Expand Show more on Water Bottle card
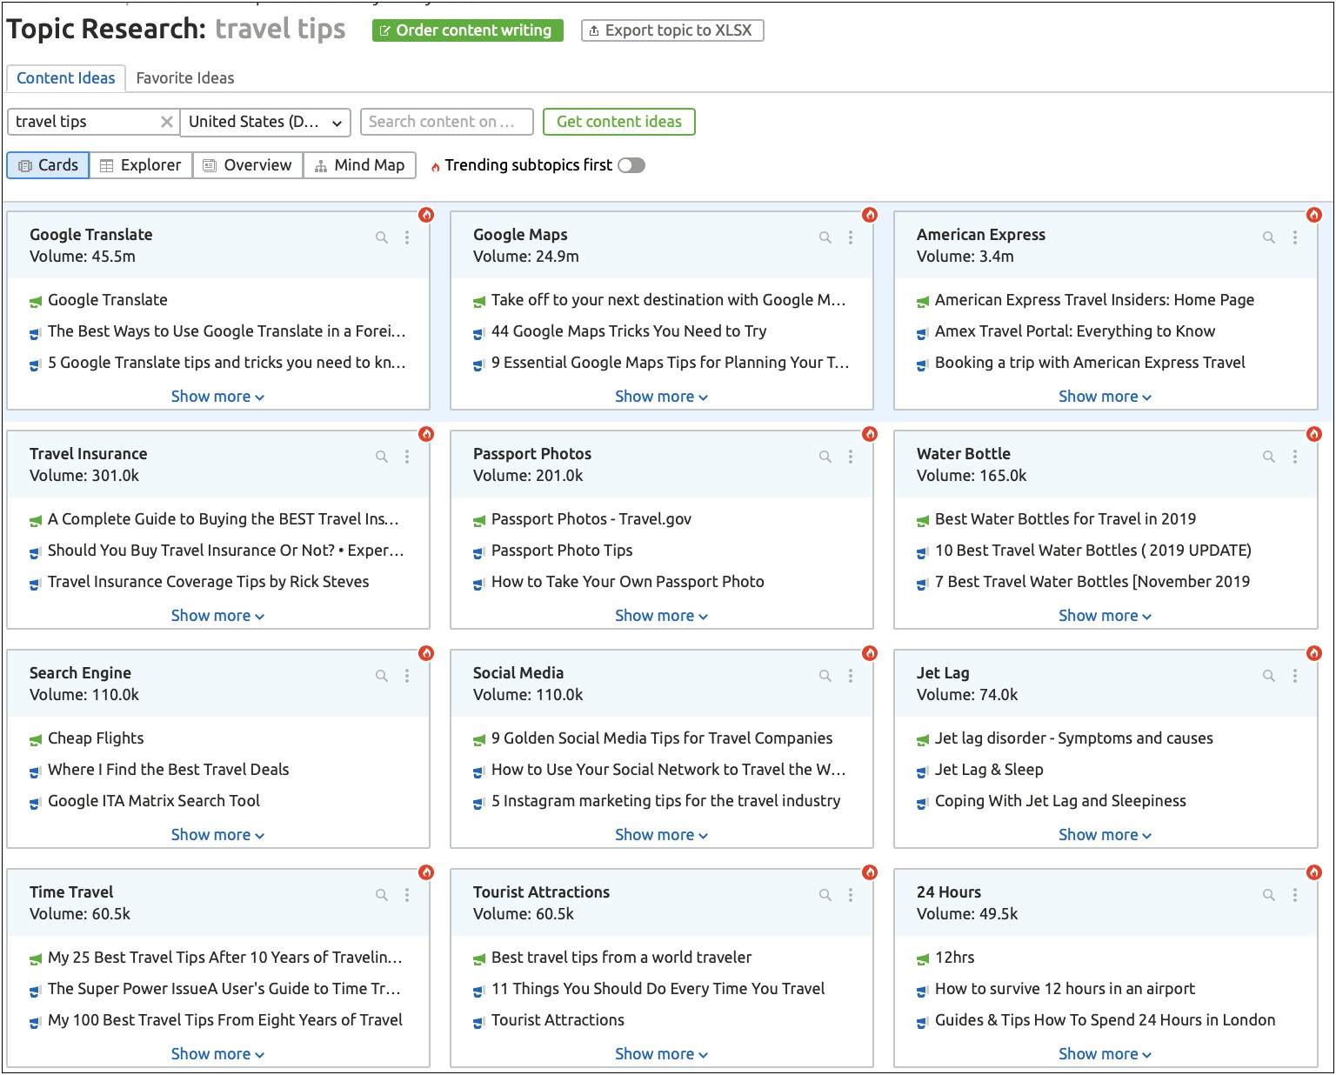 coord(1105,616)
